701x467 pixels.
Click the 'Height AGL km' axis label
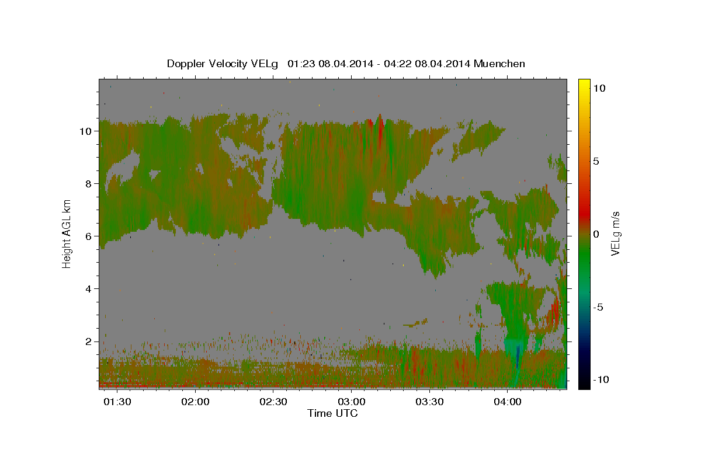(x=67, y=233)
